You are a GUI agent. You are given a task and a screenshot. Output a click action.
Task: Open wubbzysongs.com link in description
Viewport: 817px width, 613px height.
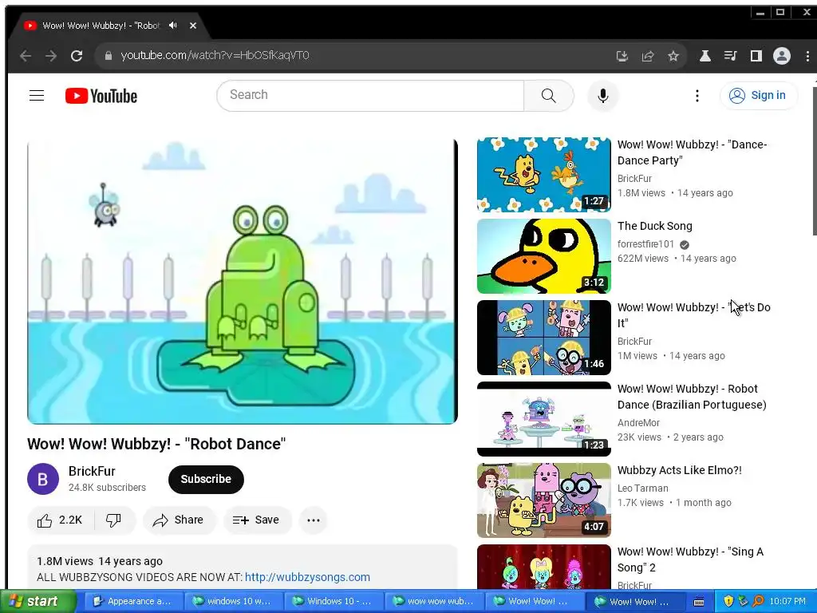coord(307,577)
